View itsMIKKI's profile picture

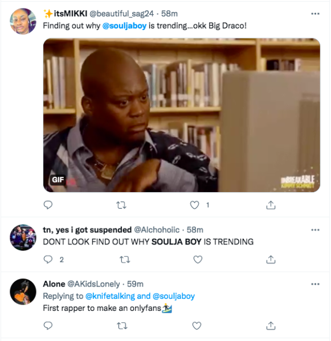click(23, 22)
